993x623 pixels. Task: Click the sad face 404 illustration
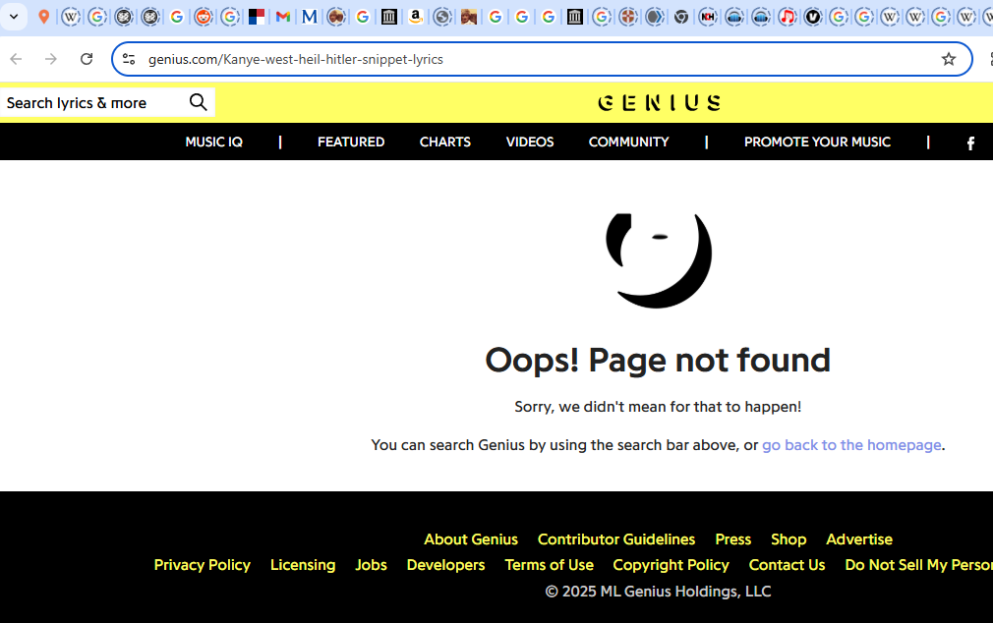click(x=659, y=260)
